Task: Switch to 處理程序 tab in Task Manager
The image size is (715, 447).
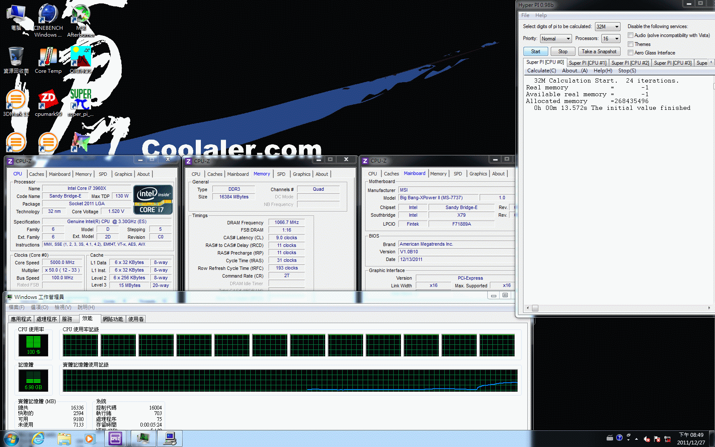Action: coord(46,319)
